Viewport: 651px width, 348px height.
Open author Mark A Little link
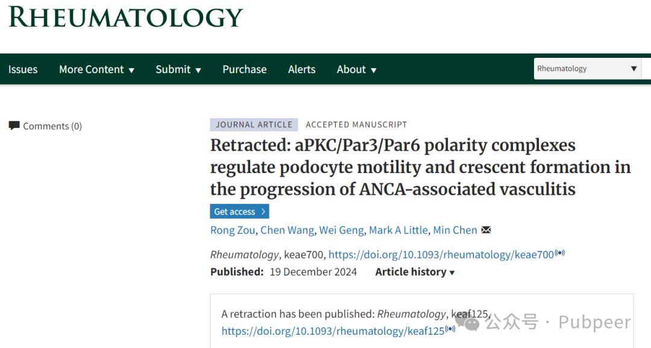pyautogui.click(x=398, y=230)
